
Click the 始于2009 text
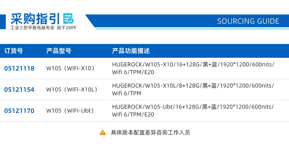click(66, 28)
